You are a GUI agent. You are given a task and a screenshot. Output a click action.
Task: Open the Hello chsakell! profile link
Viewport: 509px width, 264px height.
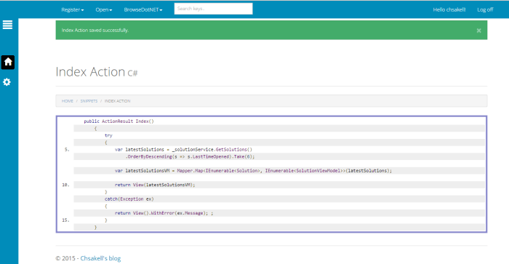tap(449, 9)
